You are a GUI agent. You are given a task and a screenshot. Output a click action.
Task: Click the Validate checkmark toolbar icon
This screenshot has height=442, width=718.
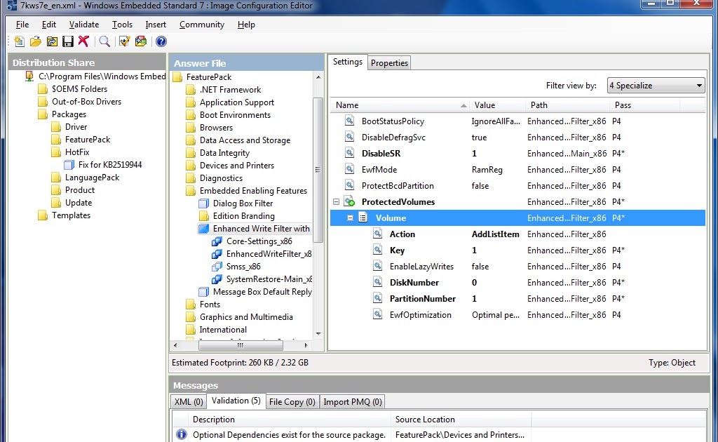(125, 41)
